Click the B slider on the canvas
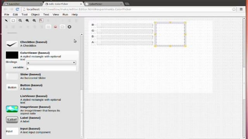The image size is (248, 139). (125, 37)
